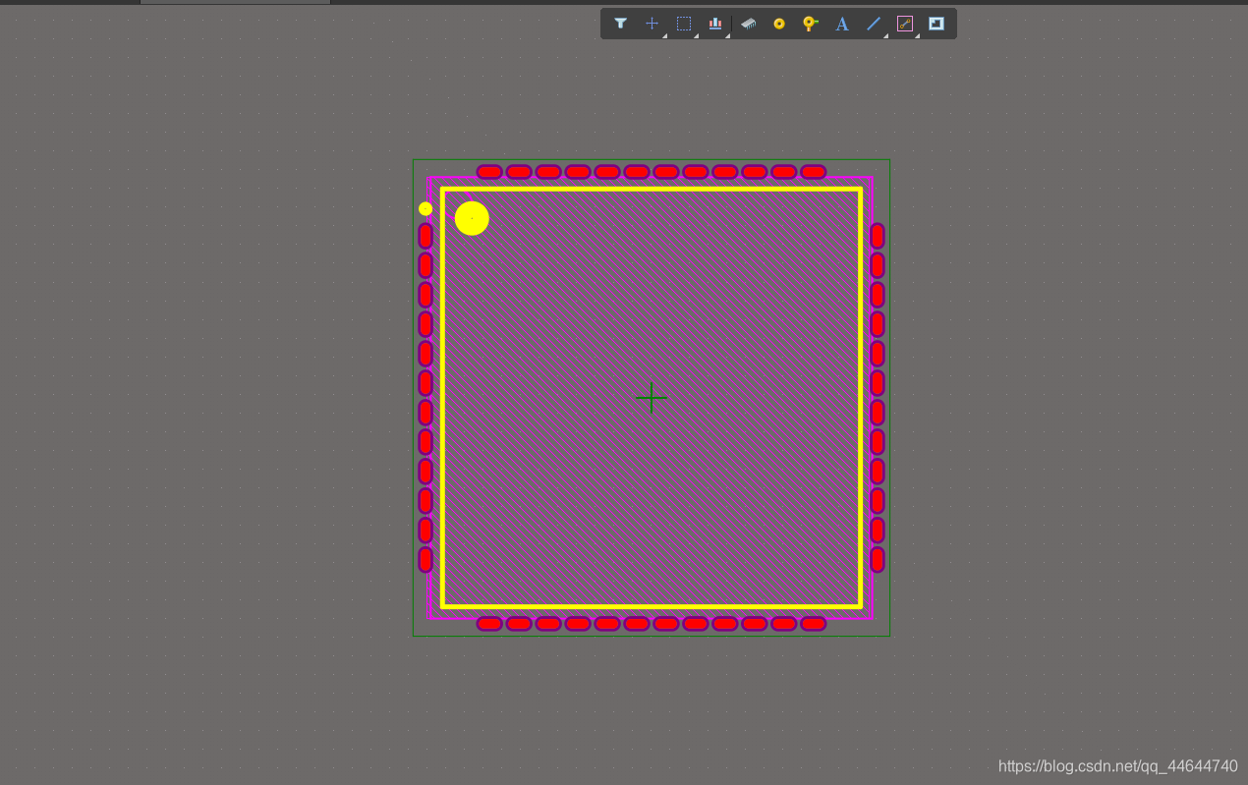Activate the Place String text tool
The height and width of the screenshot is (785, 1248).
(842, 24)
